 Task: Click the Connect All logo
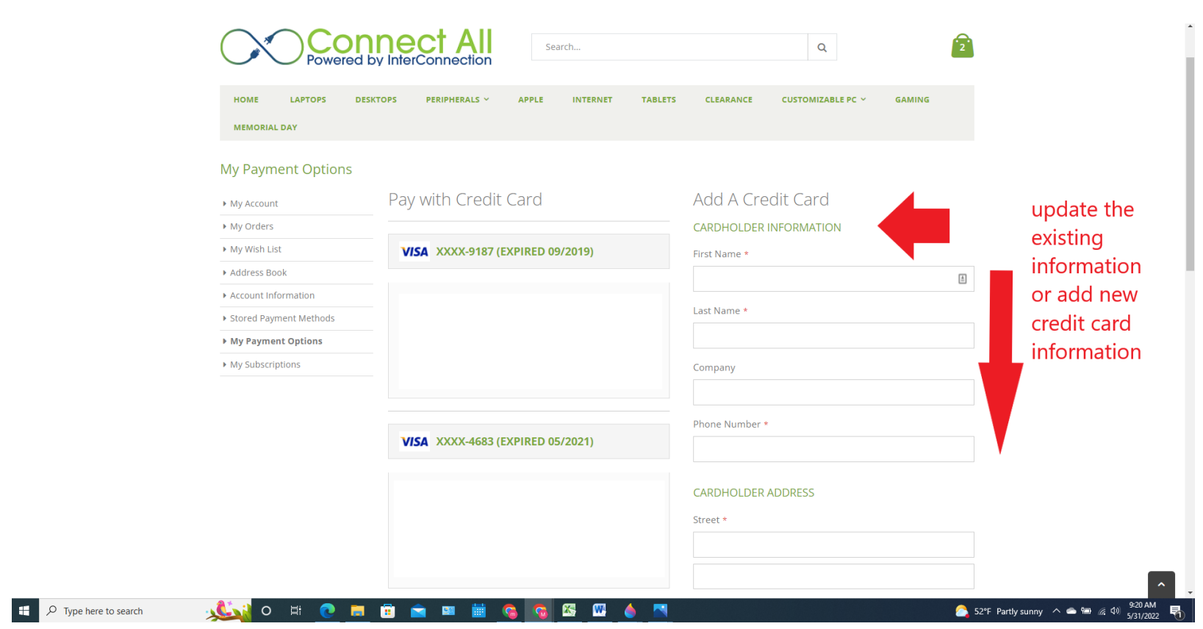pos(356,47)
